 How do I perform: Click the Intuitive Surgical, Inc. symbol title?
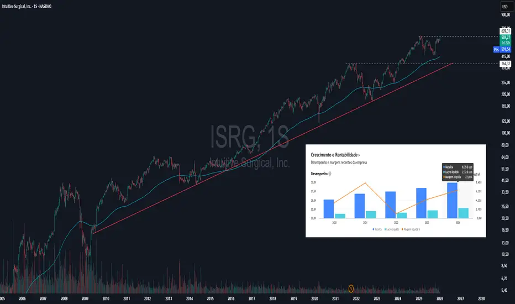(x=27, y=6)
